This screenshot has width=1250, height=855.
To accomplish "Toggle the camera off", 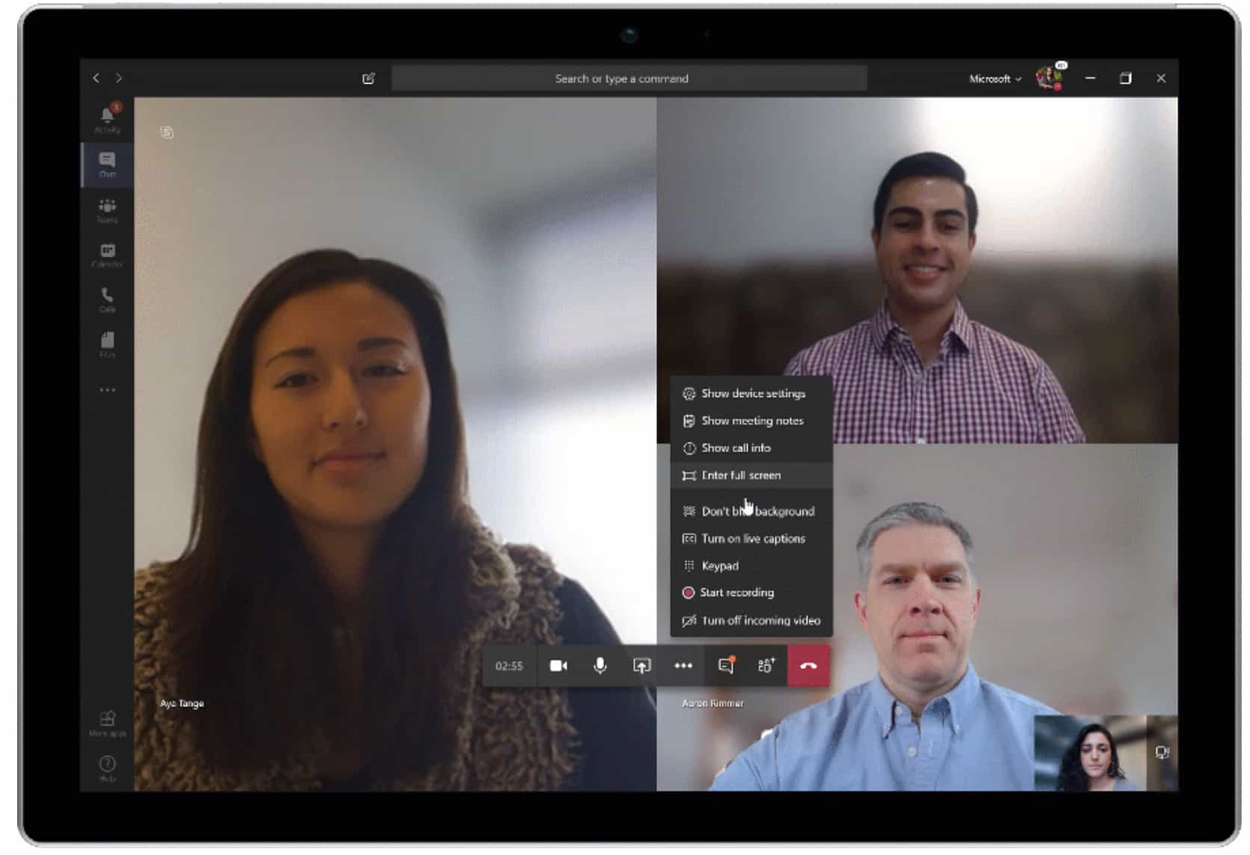I will click(558, 666).
